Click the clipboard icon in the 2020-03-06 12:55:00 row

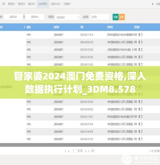click(140, 49)
